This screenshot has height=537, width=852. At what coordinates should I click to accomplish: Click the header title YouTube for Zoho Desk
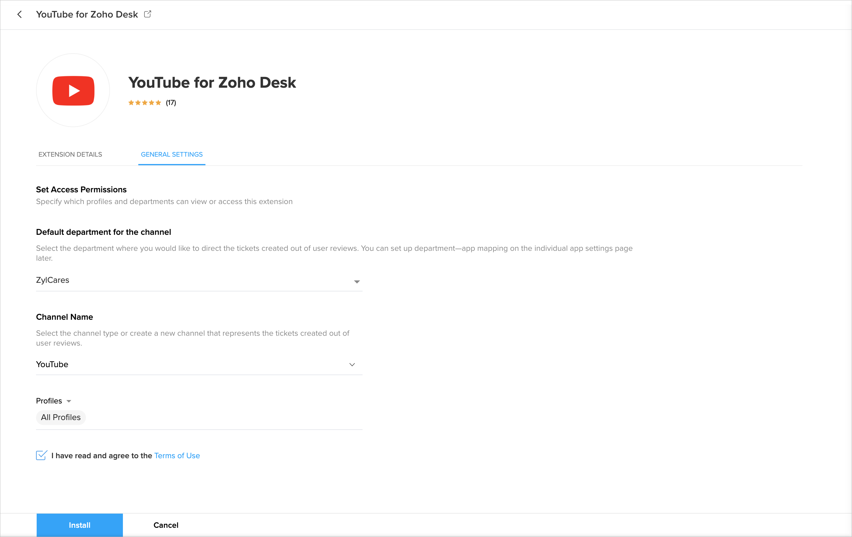click(x=87, y=14)
